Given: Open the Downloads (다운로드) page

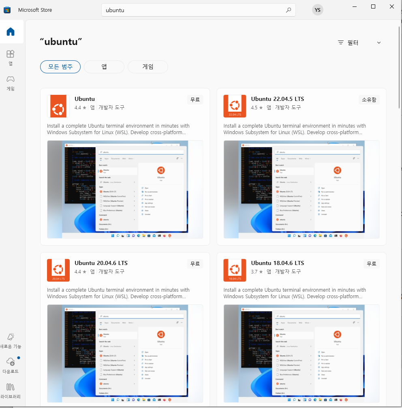Looking at the screenshot, I should tap(11, 365).
